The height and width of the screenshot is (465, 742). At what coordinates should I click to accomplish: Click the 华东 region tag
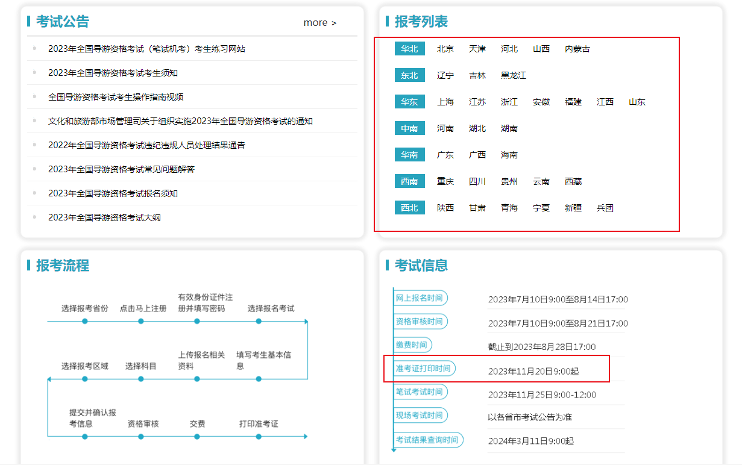(x=409, y=102)
